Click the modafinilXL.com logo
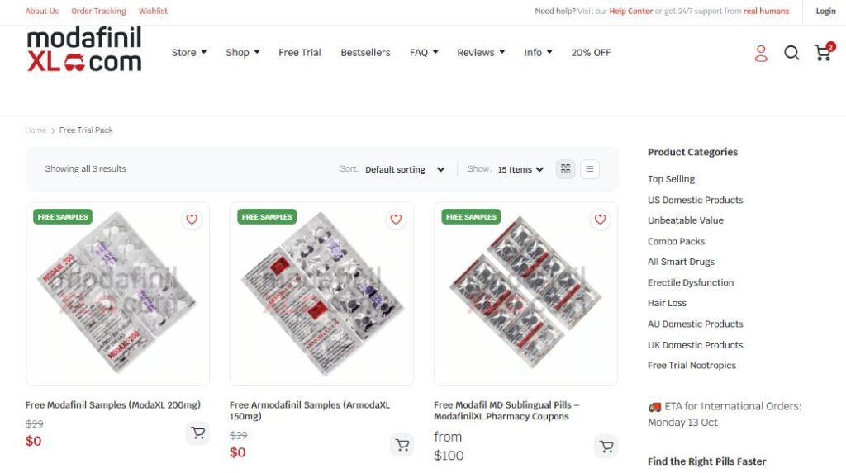Image resolution: width=846 pixels, height=473 pixels. pyautogui.click(x=84, y=50)
